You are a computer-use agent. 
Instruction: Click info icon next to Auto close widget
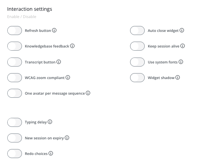[x=182, y=30]
